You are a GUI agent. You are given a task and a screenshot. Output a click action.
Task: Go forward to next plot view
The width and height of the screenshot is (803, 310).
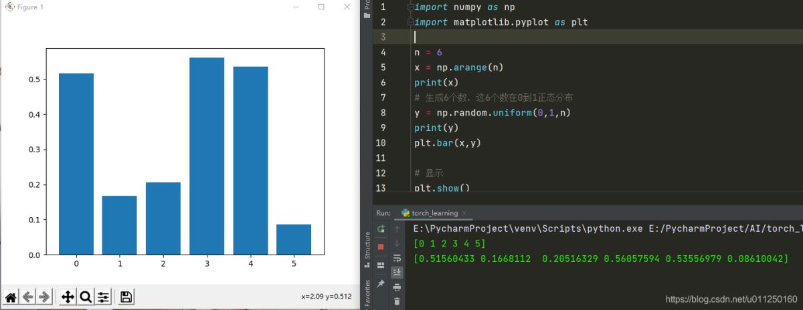[x=44, y=297]
